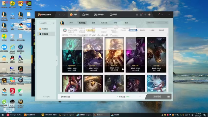
Task: Expand the 峡谷之巅 server selector chevron
Action: coord(140,97)
